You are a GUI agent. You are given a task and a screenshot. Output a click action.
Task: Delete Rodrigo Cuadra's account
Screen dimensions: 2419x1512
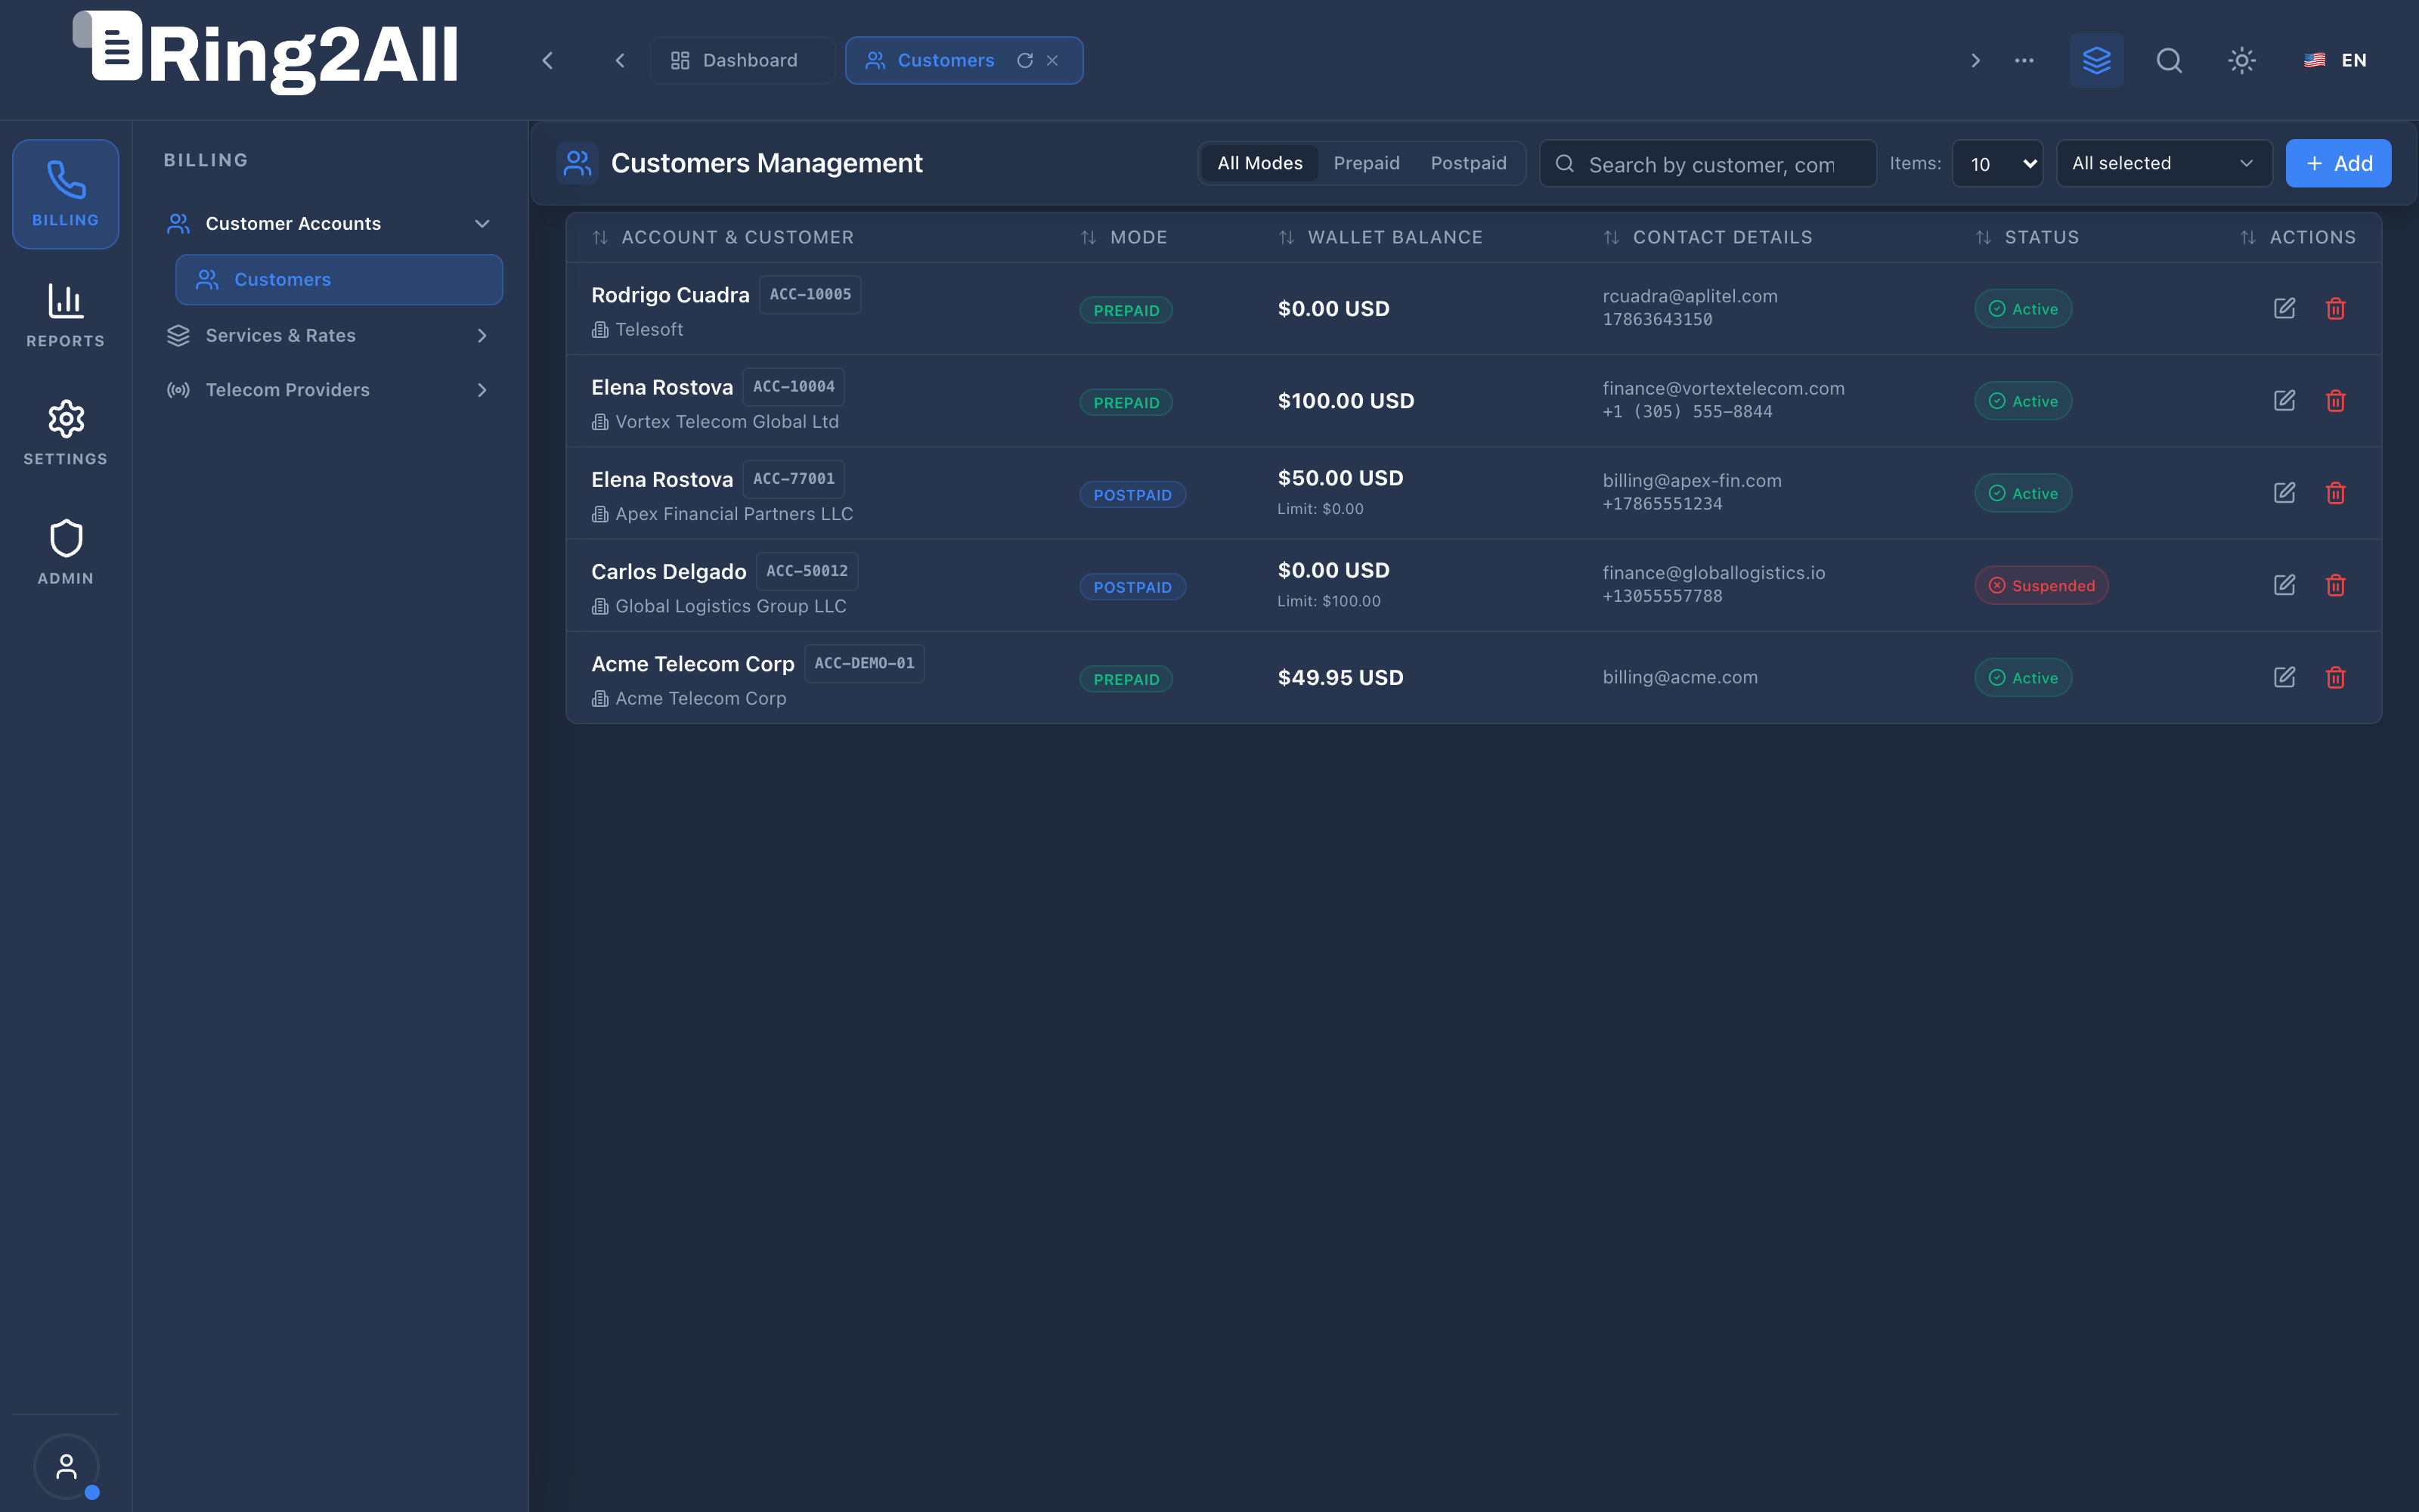point(2335,308)
